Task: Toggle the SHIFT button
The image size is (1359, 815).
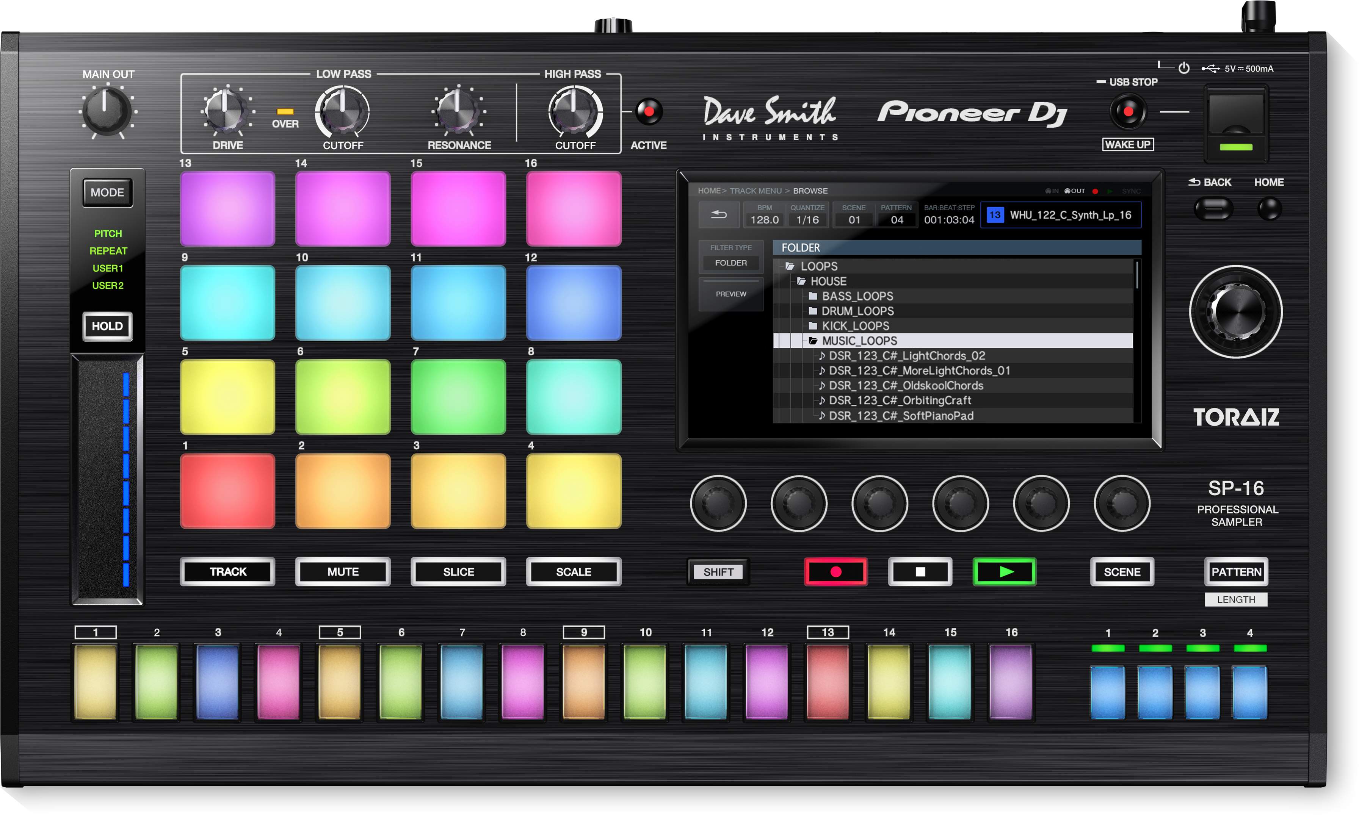Action: 718,572
